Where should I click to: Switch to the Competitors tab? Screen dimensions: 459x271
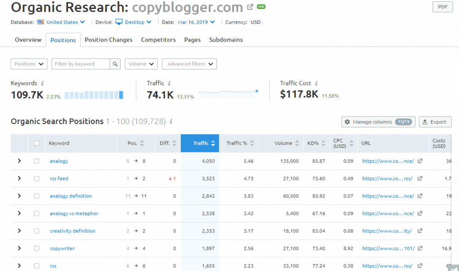click(158, 39)
